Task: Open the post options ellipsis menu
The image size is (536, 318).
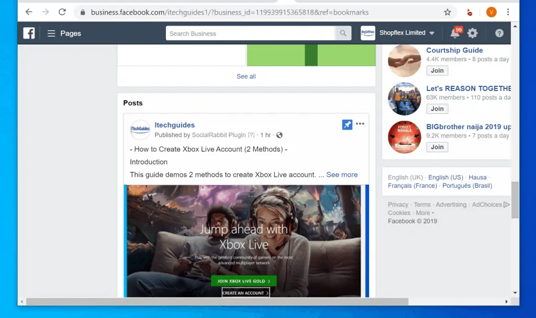Action: [x=360, y=124]
